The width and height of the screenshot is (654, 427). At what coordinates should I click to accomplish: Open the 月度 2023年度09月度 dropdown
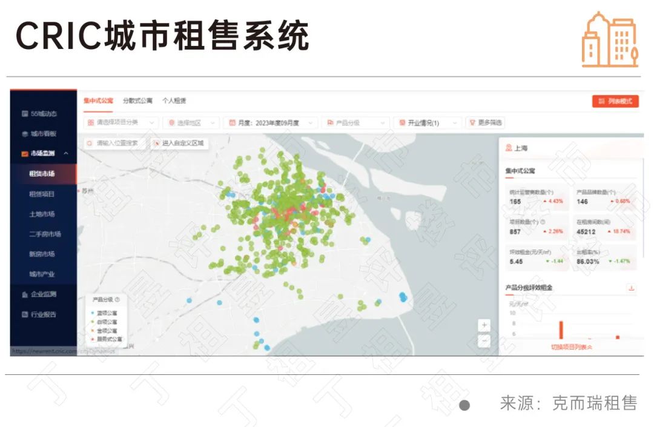point(270,122)
